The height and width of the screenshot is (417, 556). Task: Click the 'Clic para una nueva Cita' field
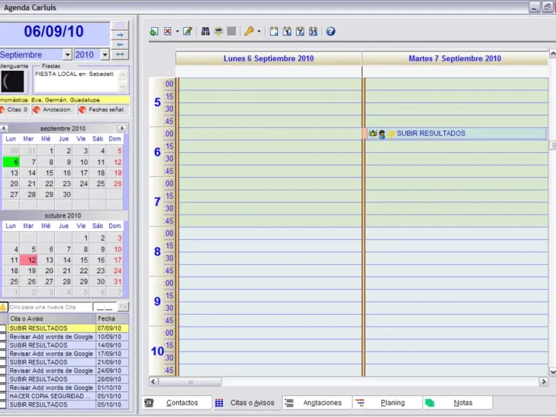tap(50, 306)
